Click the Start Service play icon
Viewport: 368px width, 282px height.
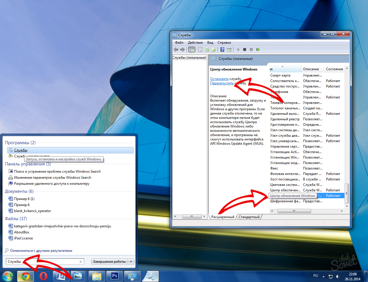click(x=238, y=49)
